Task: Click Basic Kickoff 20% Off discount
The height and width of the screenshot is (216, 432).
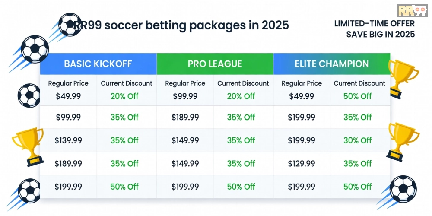Action: (124, 96)
